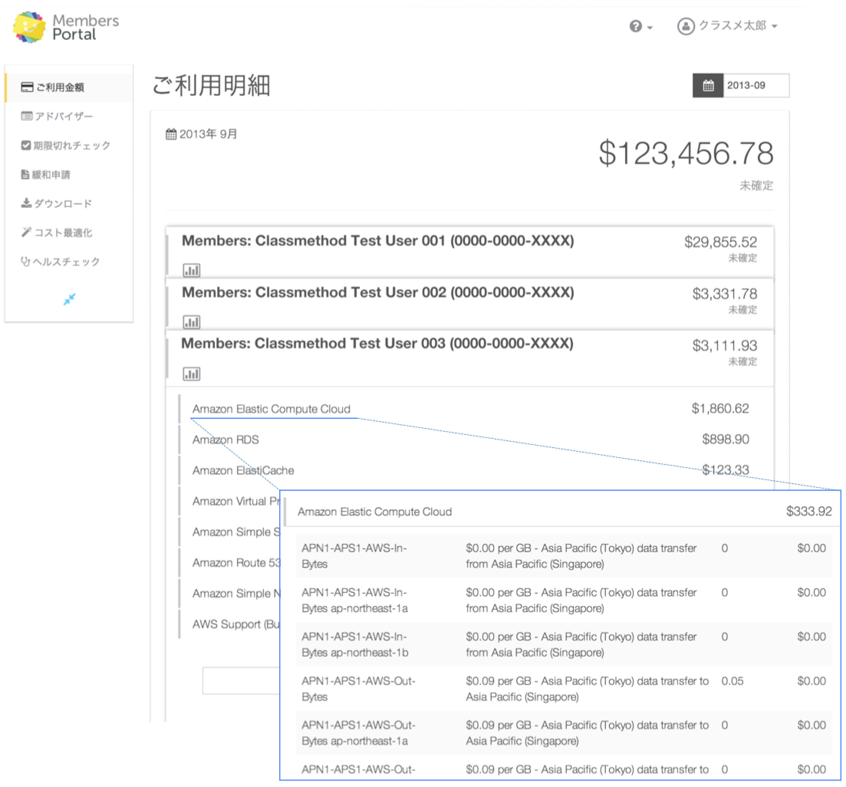Screen dimensions: 846x787
Task: Expand the AWS Support row
Action: (x=230, y=624)
